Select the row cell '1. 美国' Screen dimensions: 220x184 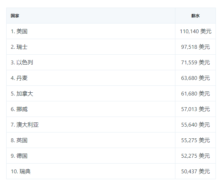pyautogui.click(x=91, y=31)
